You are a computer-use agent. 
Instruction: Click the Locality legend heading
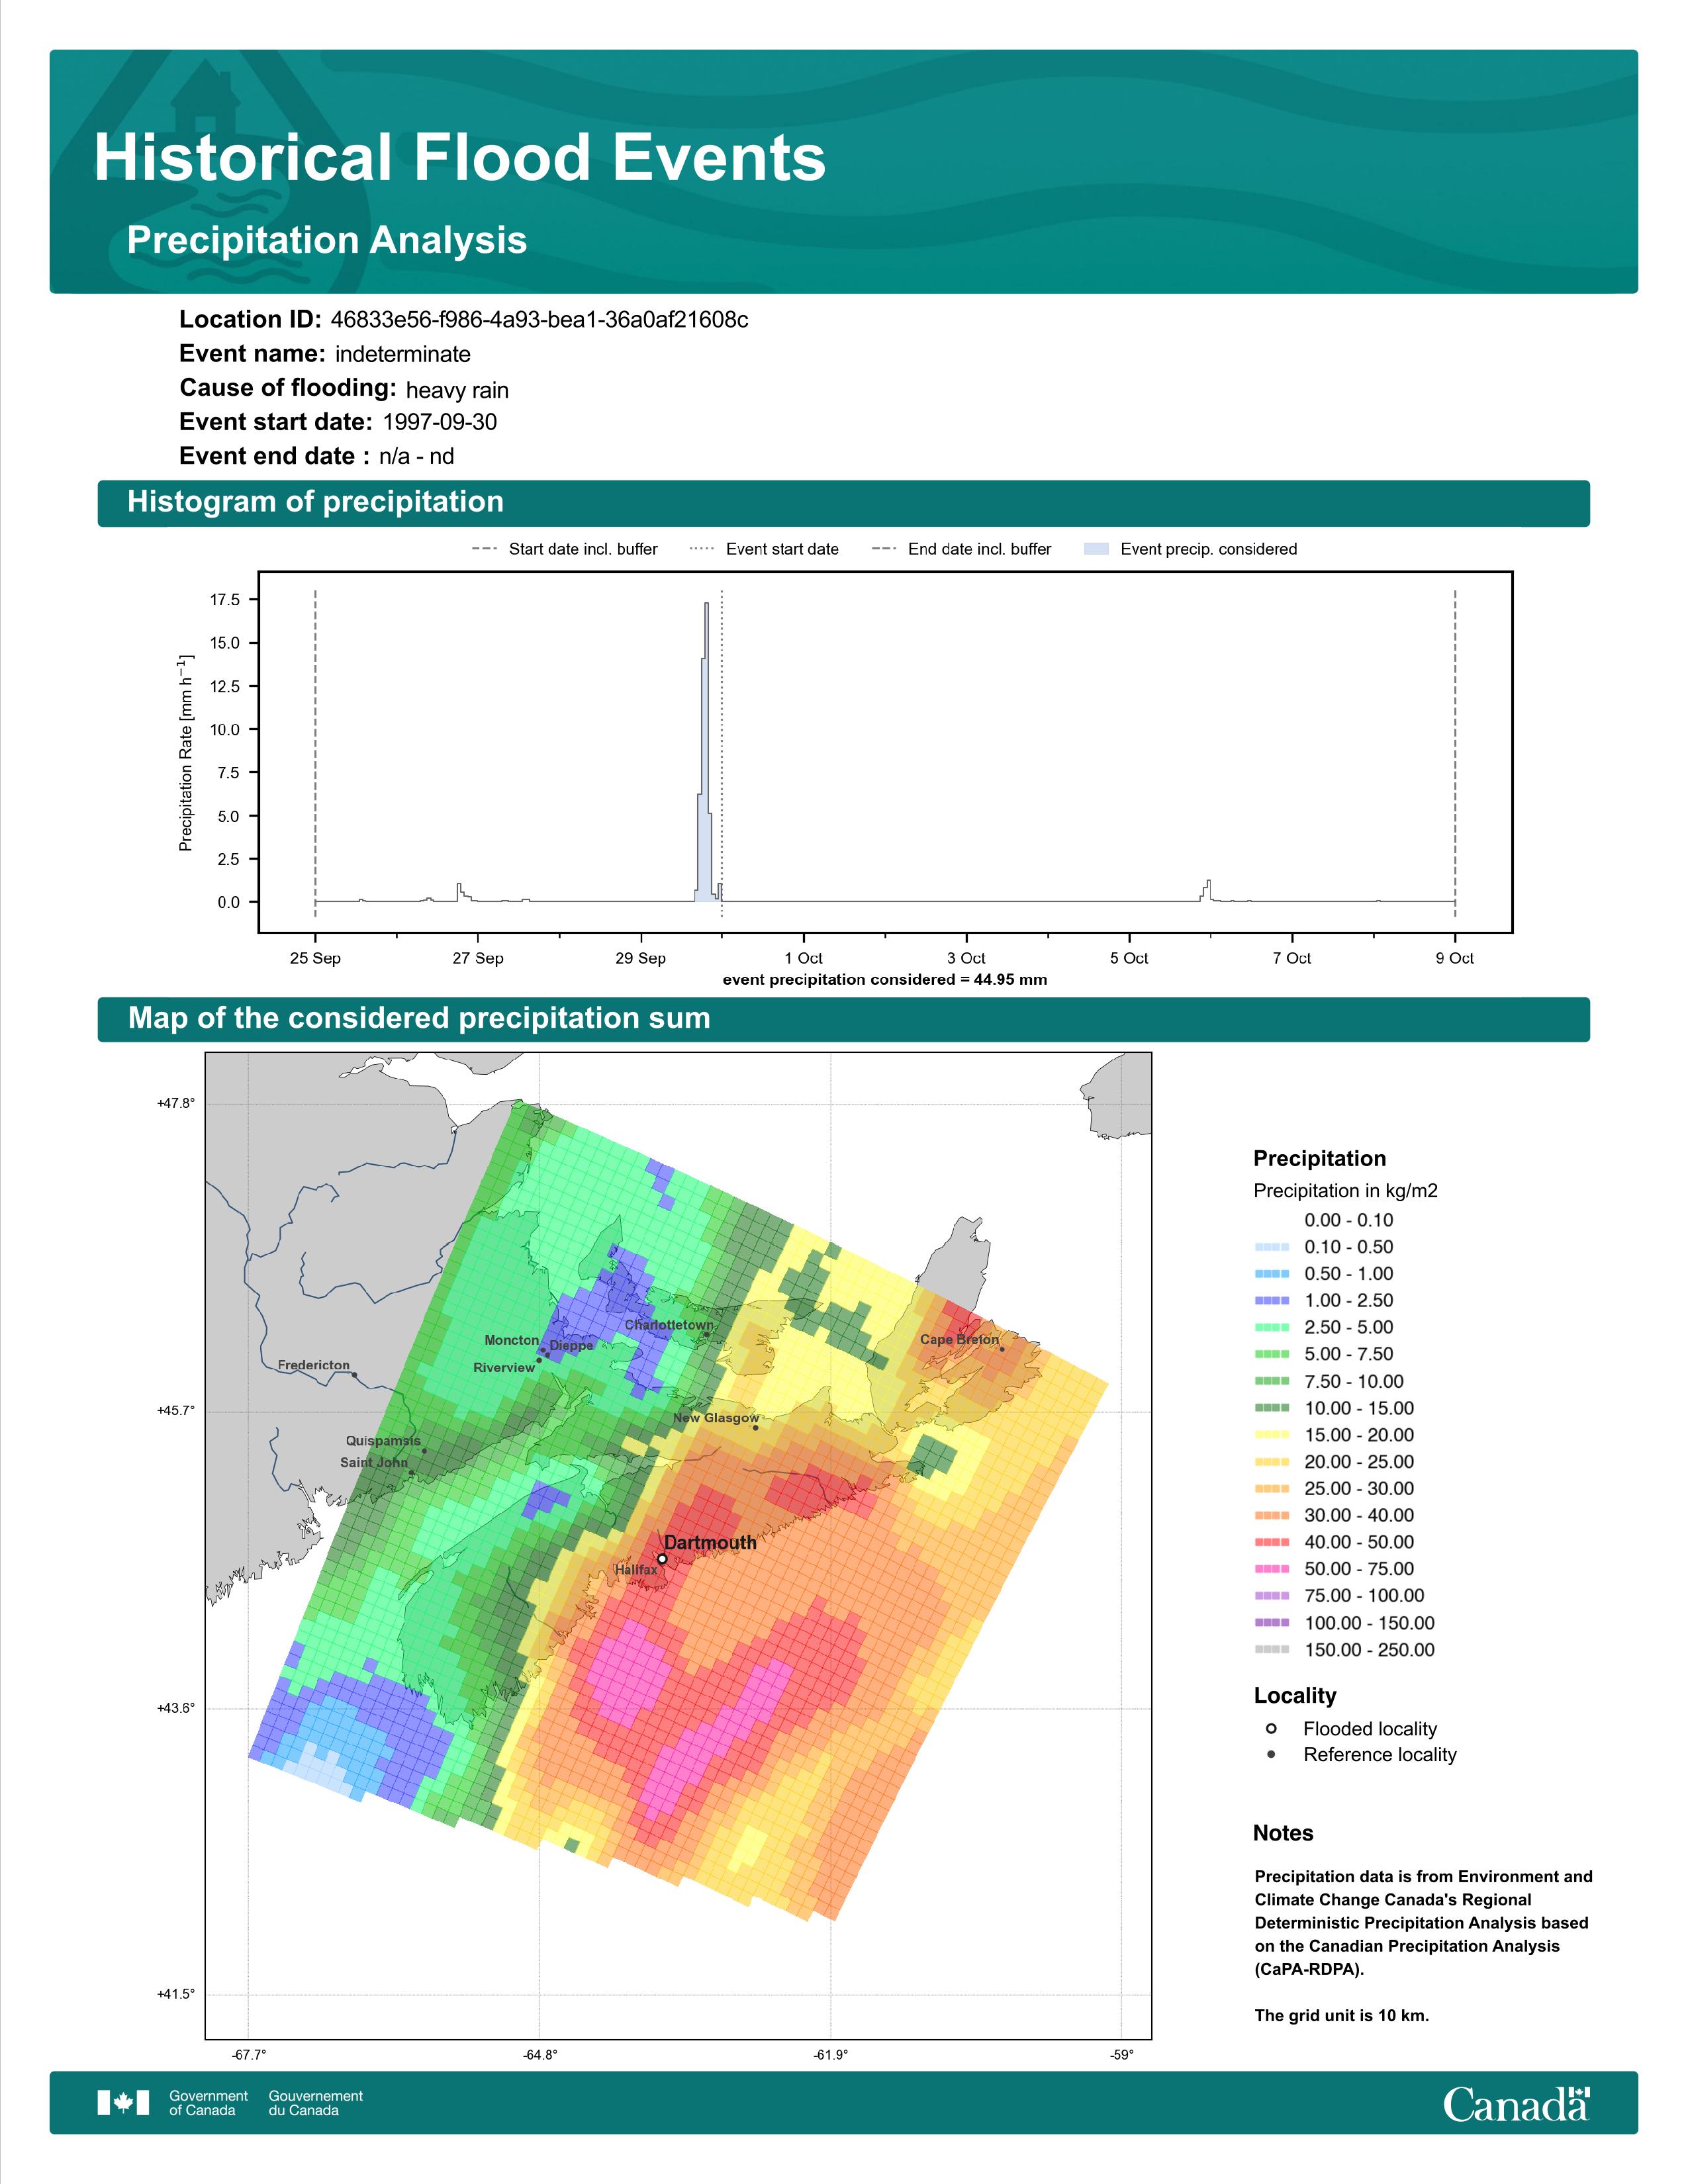[1295, 1696]
